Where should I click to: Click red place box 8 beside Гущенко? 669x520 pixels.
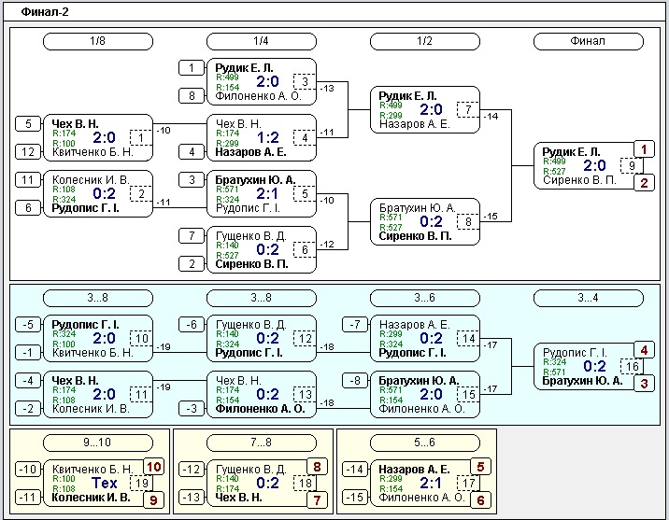click(x=317, y=467)
